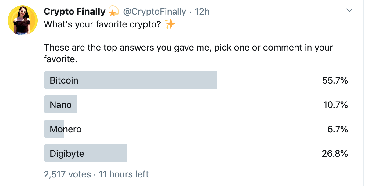The width and height of the screenshot is (365, 186).
Task: Click the 2,517 votes count
Action: tap(67, 174)
